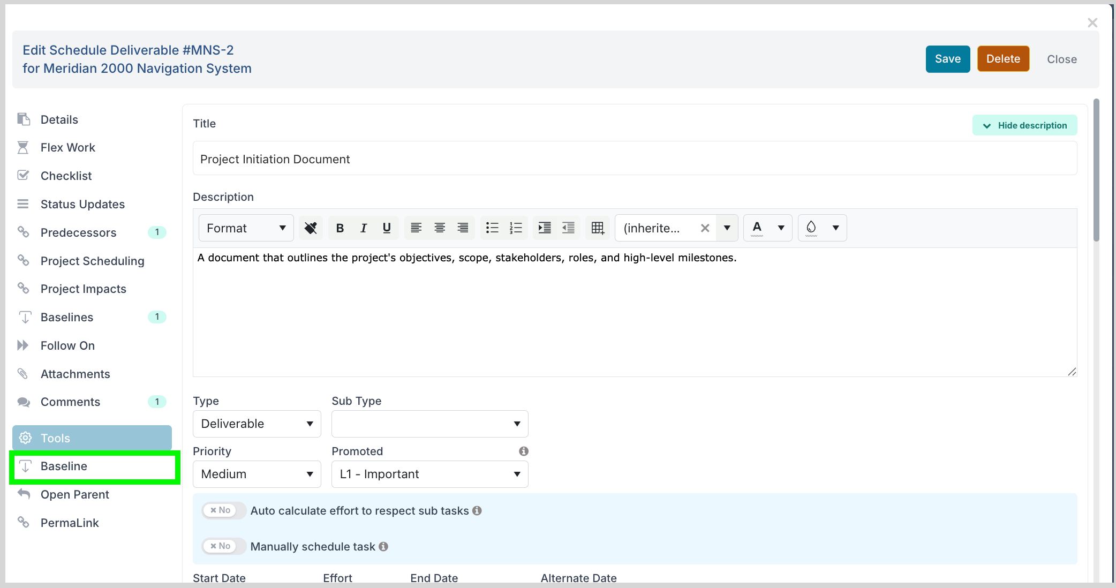Click the orange Delete button
Screen dimensions: 1116x588
pyautogui.click(x=1003, y=59)
